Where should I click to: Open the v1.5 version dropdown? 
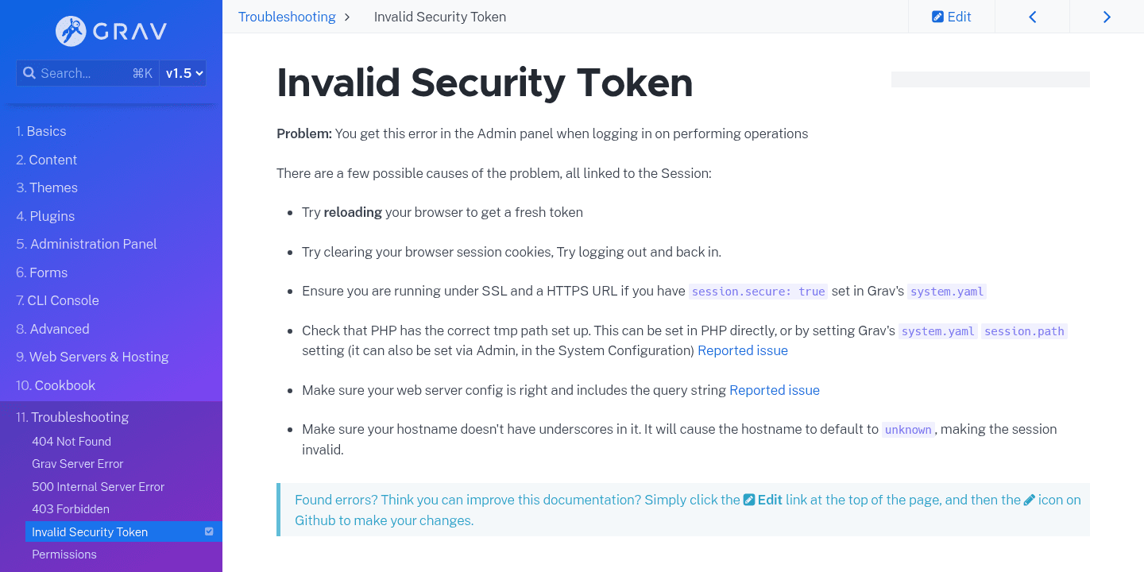(182, 72)
